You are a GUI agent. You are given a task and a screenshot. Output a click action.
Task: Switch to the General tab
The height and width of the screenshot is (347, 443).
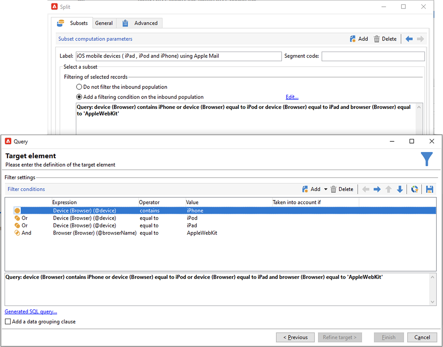tap(104, 23)
